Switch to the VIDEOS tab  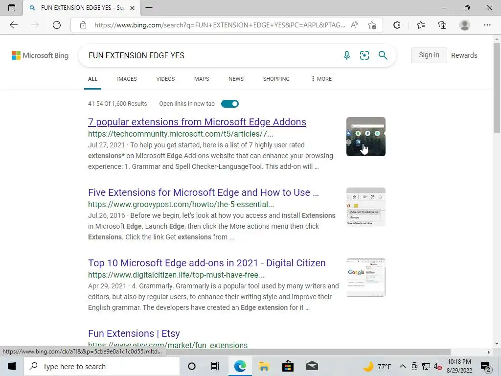pyautogui.click(x=165, y=79)
